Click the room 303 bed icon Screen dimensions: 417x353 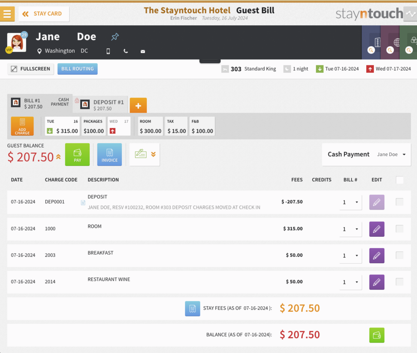pyautogui.click(x=225, y=69)
